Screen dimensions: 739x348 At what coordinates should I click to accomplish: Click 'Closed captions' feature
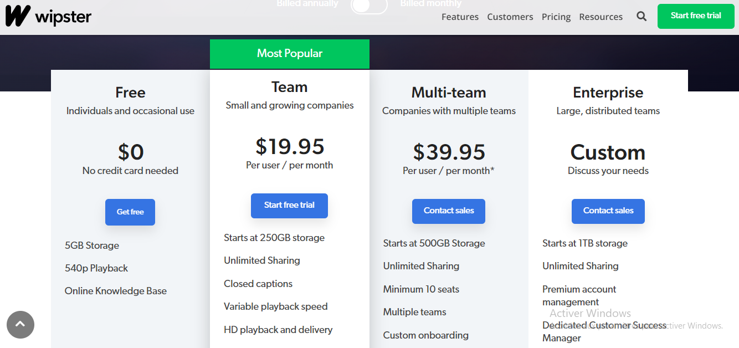(258, 284)
